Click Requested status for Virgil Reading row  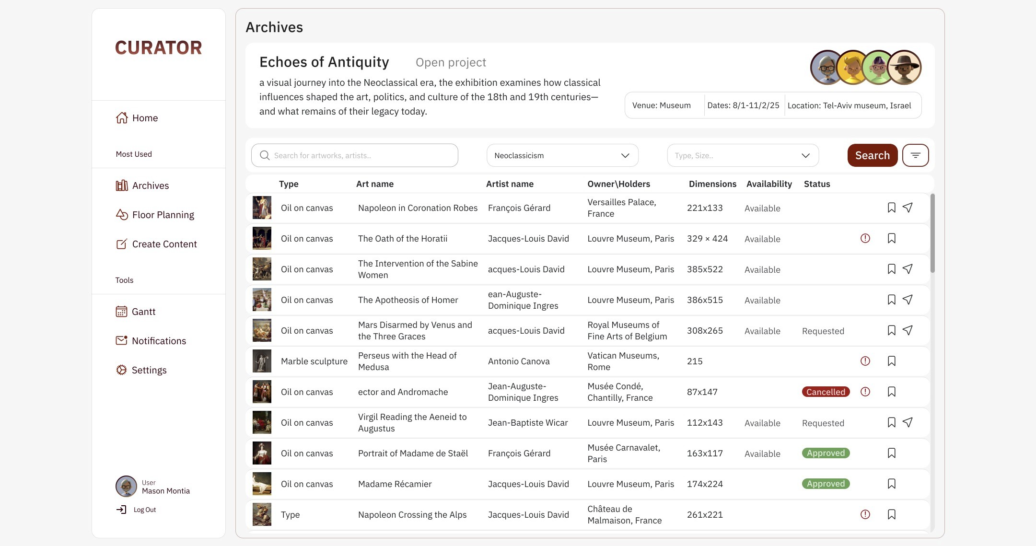(823, 423)
